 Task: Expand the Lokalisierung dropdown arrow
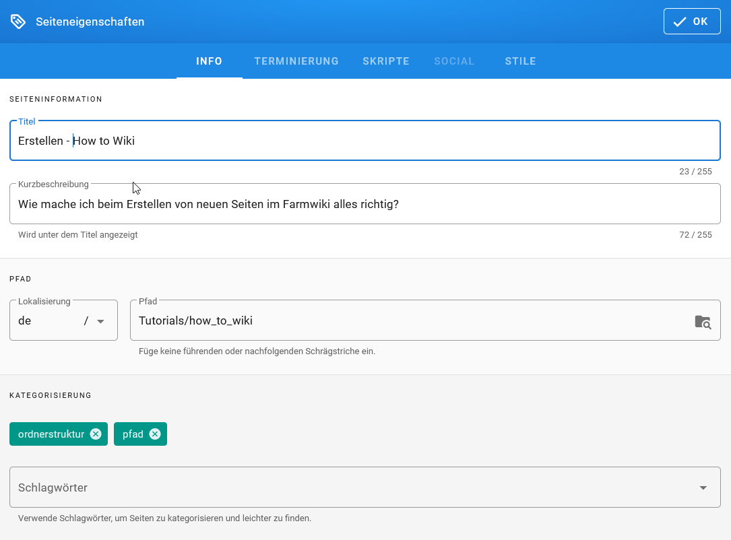coord(101,321)
